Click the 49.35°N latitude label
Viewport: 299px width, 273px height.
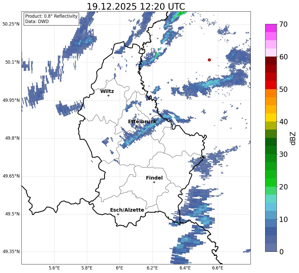pyautogui.click(x=11, y=252)
